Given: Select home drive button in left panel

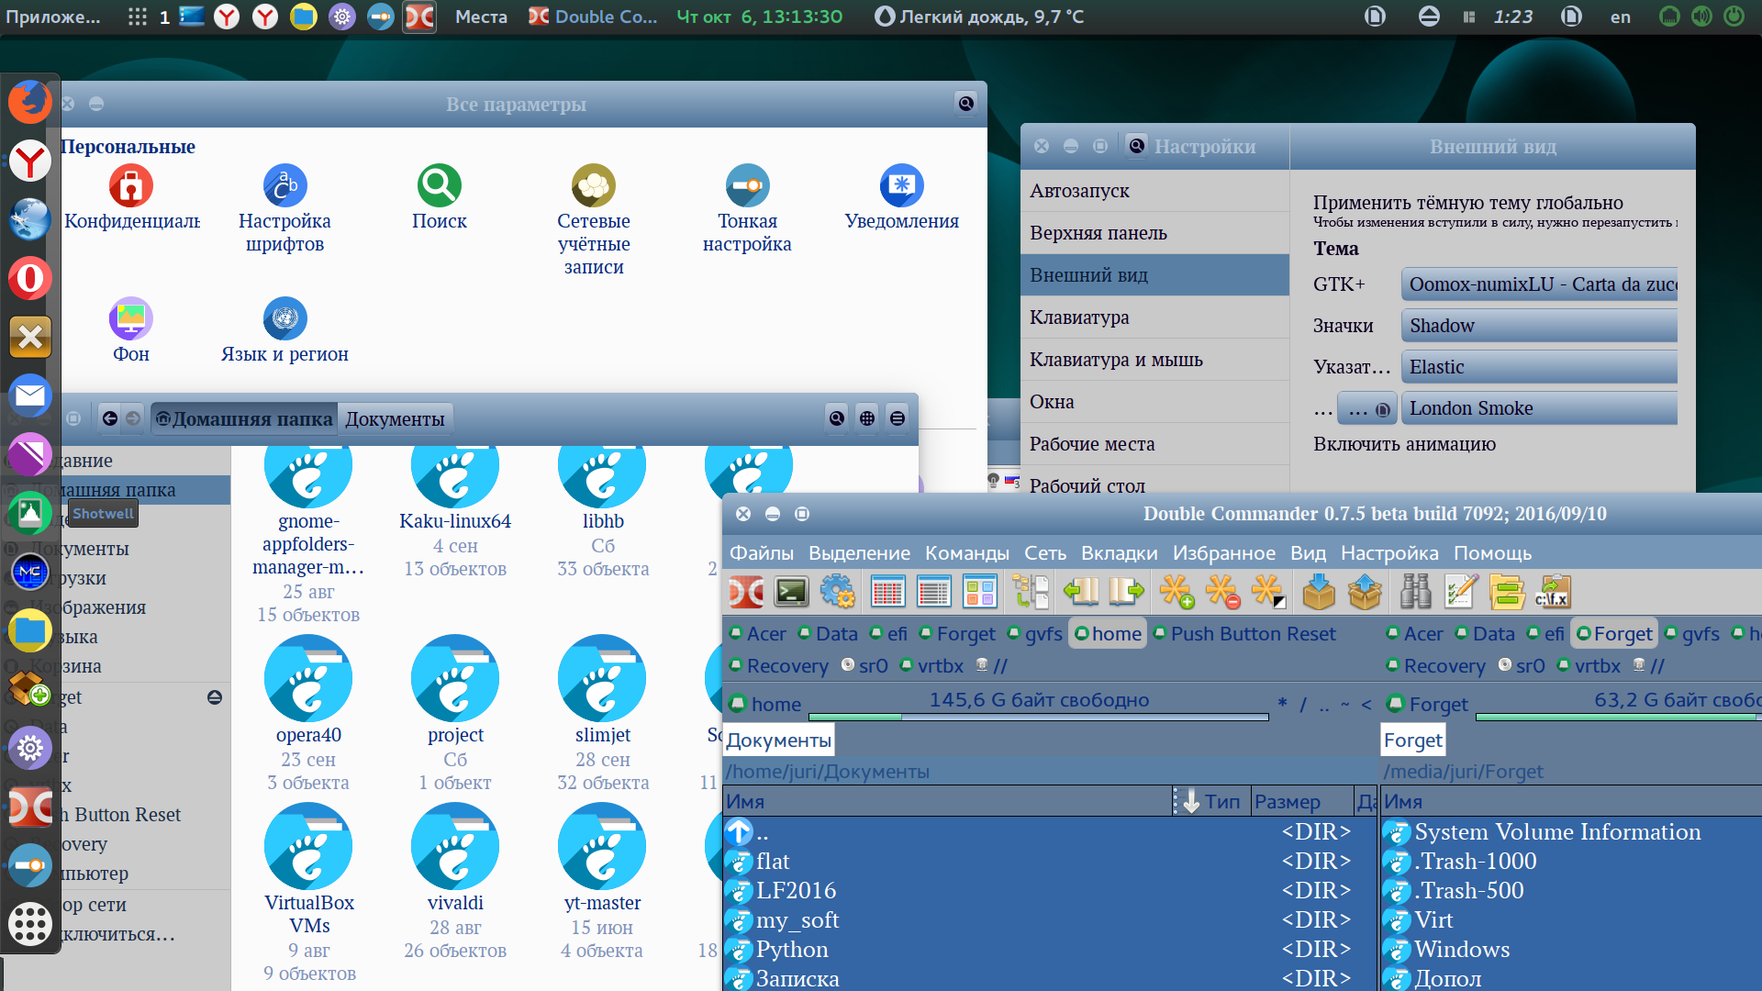Looking at the screenshot, I should point(1108,634).
